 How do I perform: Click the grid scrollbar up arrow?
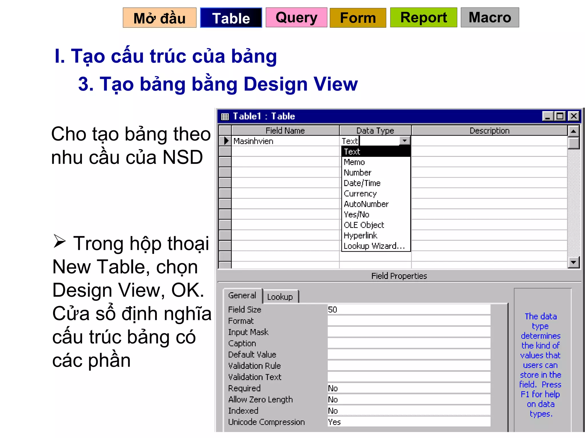click(573, 131)
